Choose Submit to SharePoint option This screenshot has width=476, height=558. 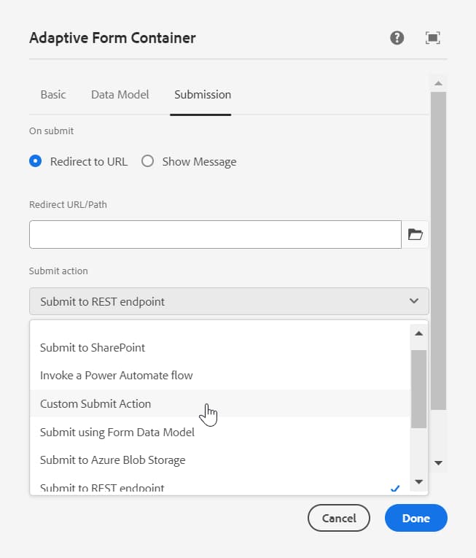[93, 347]
